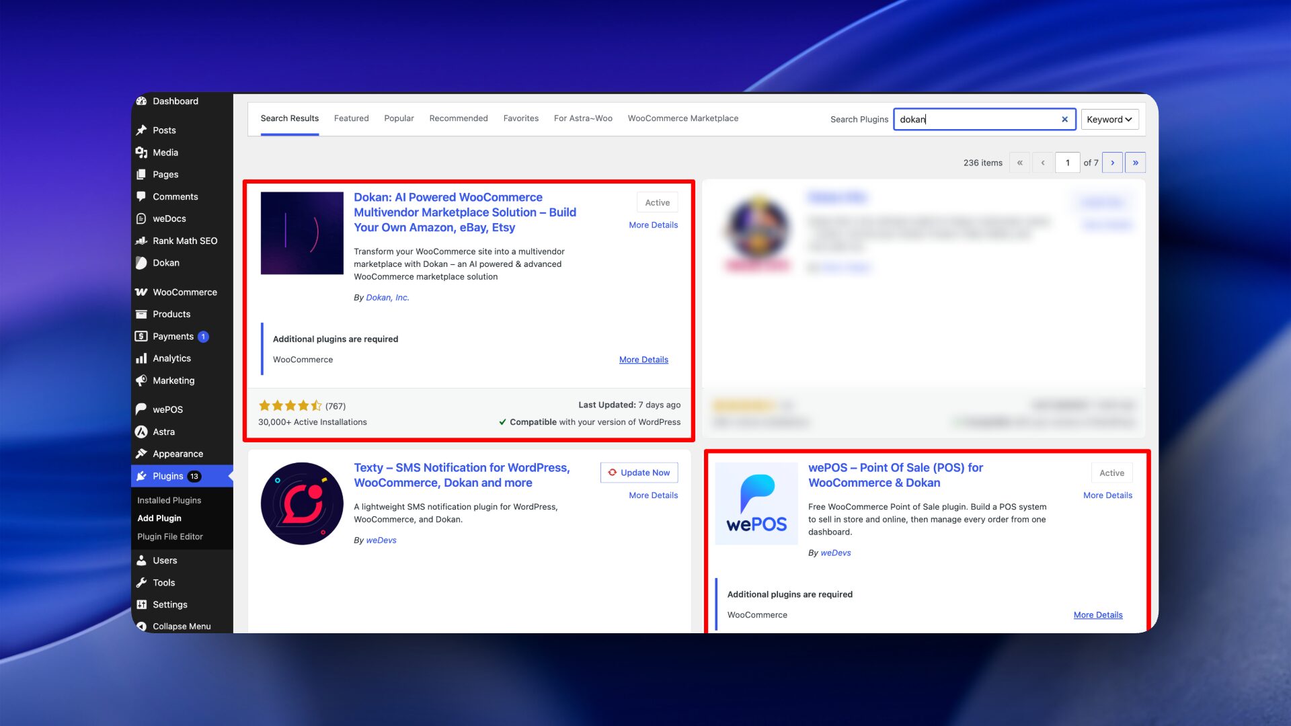Click the Tools wrench icon
The height and width of the screenshot is (726, 1291).
coord(141,583)
